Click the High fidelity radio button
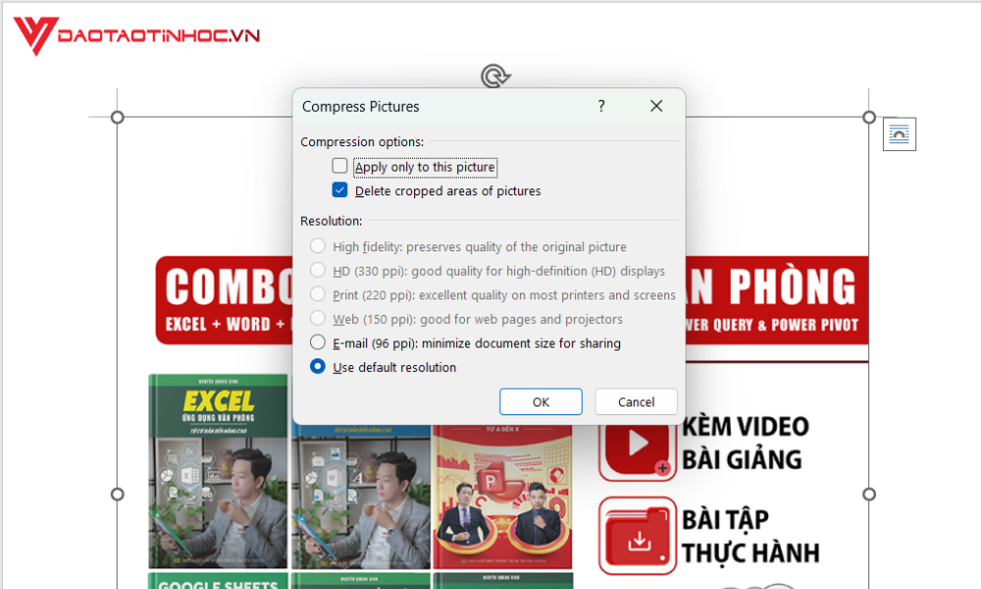981x589 pixels. pyautogui.click(x=318, y=245)
